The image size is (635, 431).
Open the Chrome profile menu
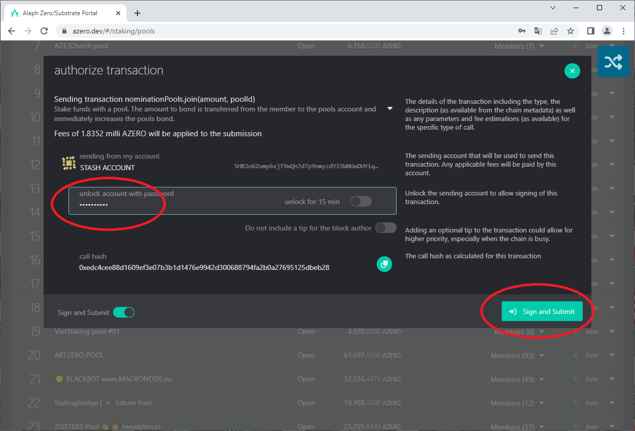607,31
